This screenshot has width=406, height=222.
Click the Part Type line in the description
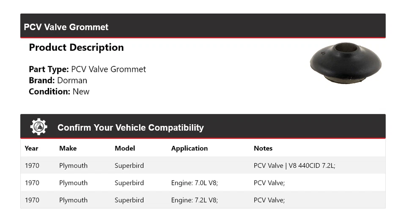[87, 69]
